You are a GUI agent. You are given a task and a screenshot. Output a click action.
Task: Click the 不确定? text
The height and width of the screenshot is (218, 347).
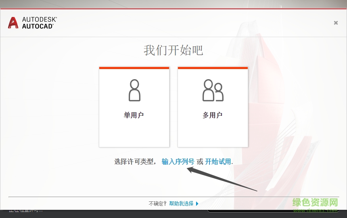tap(158, 204)
